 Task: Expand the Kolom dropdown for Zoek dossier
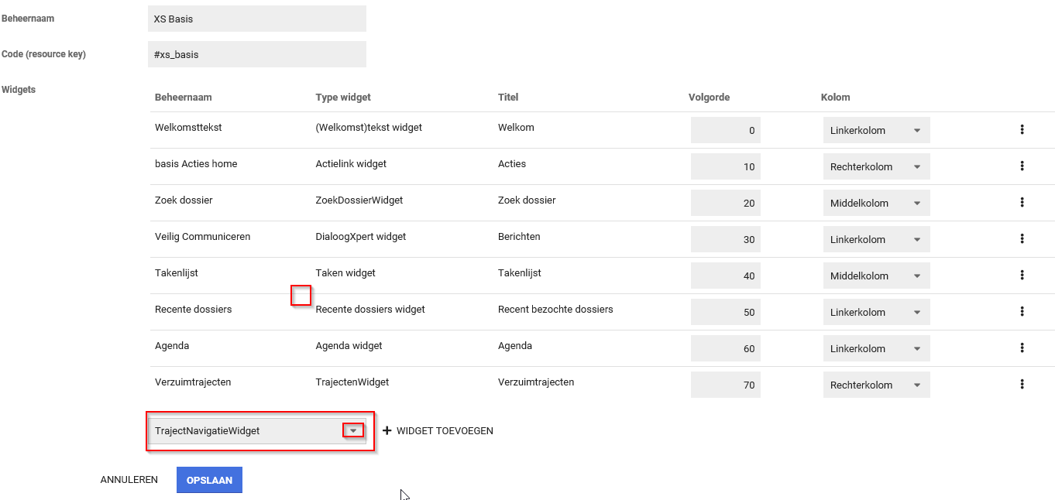click(876, 204)
